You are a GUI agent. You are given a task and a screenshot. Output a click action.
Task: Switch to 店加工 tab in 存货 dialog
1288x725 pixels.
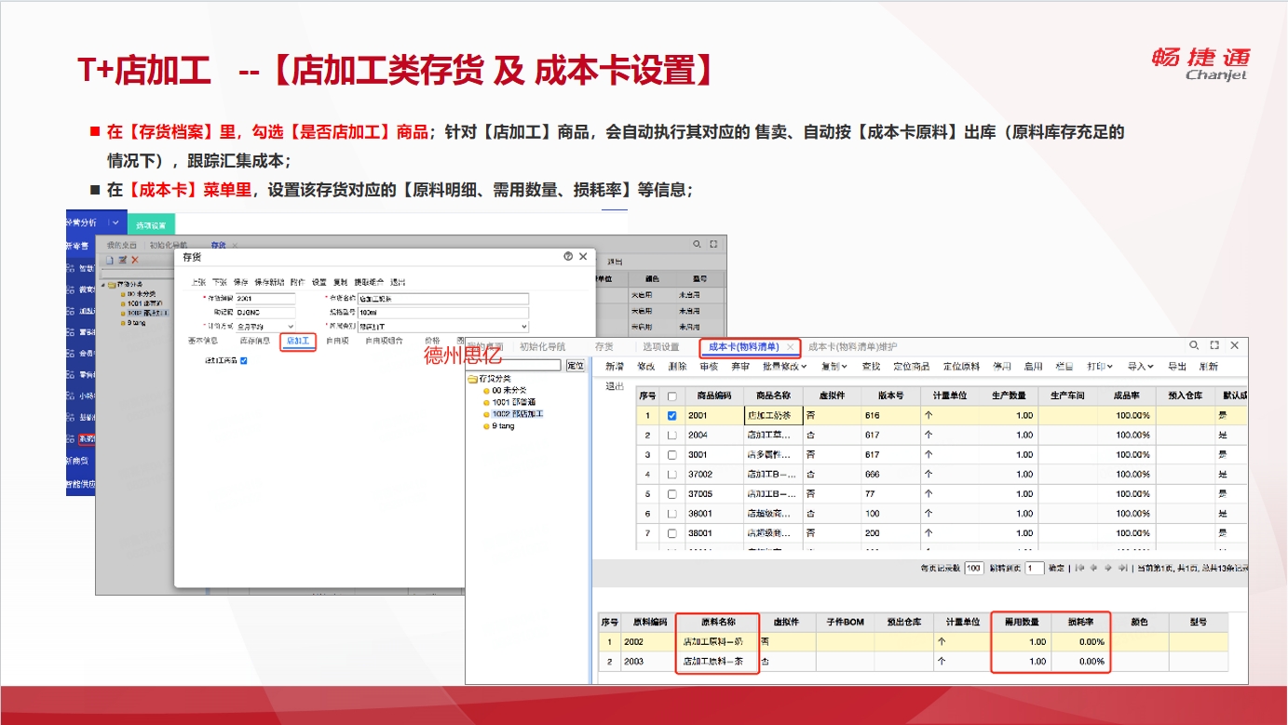click(298, 342)
